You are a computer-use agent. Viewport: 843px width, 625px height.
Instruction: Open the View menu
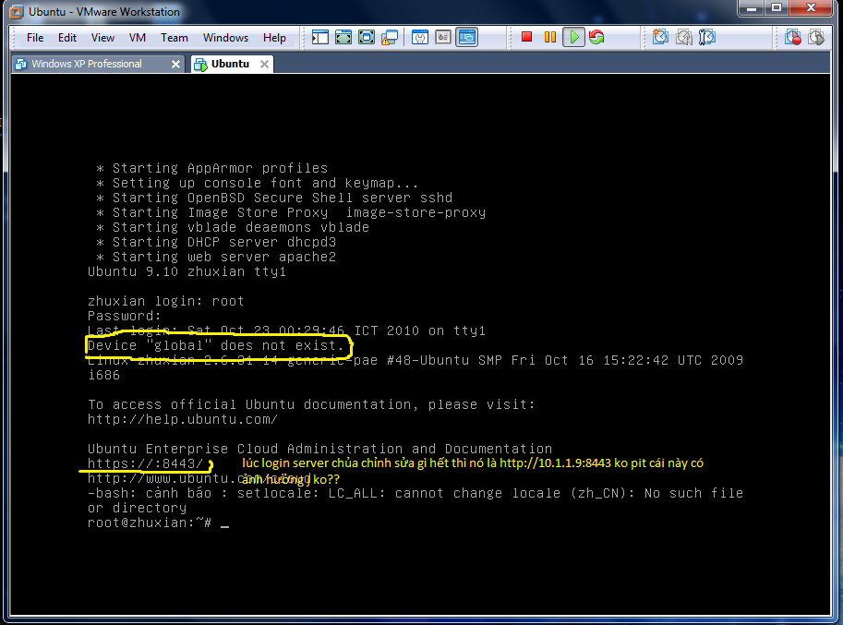coord(102,38)
